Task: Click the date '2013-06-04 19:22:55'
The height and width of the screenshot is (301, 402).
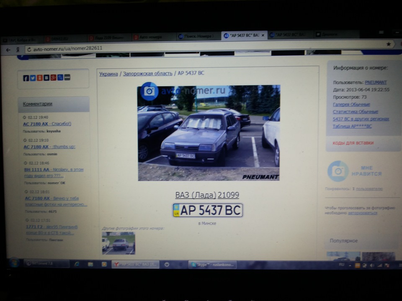Action: click(368, 89)
